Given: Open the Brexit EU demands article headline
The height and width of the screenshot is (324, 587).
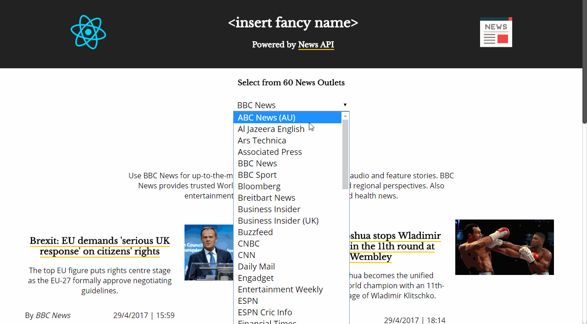Looking at the screenshot, I should [x=100, y=246].
